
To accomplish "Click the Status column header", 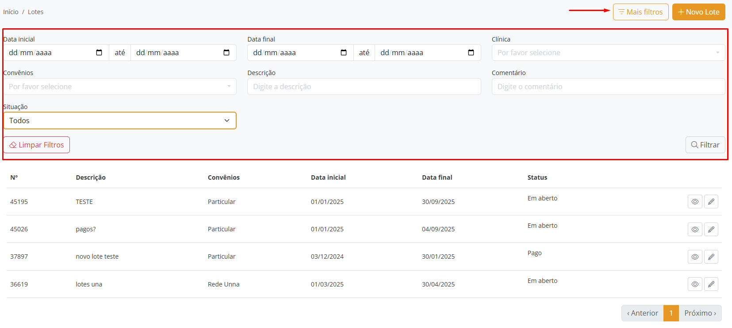I will click(x=537, y=177).
